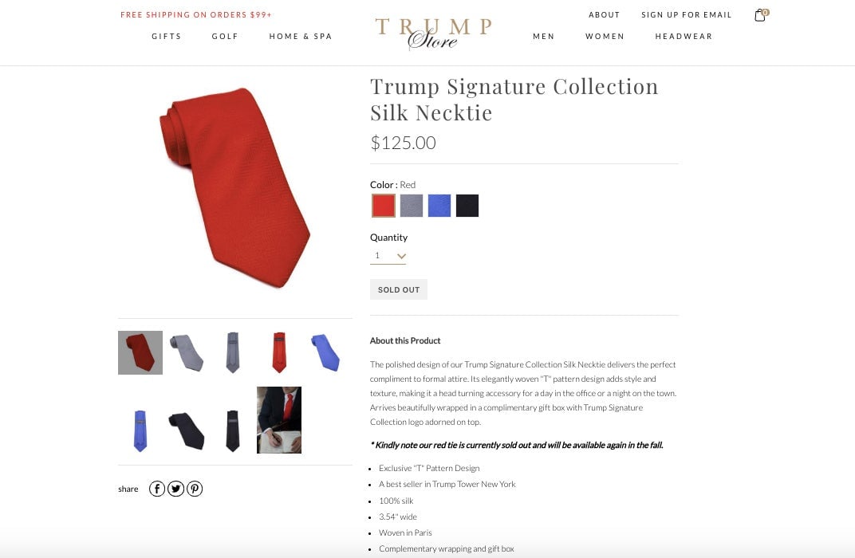The height and width of the screenshot is (558, 855).
Task: Open the Home & Spa menu
Action: point(301,37)
